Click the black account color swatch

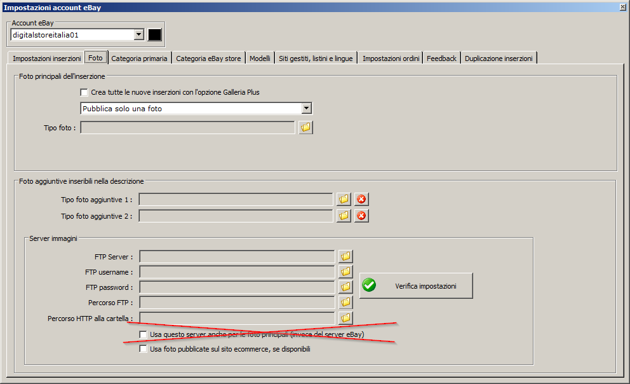155,34
